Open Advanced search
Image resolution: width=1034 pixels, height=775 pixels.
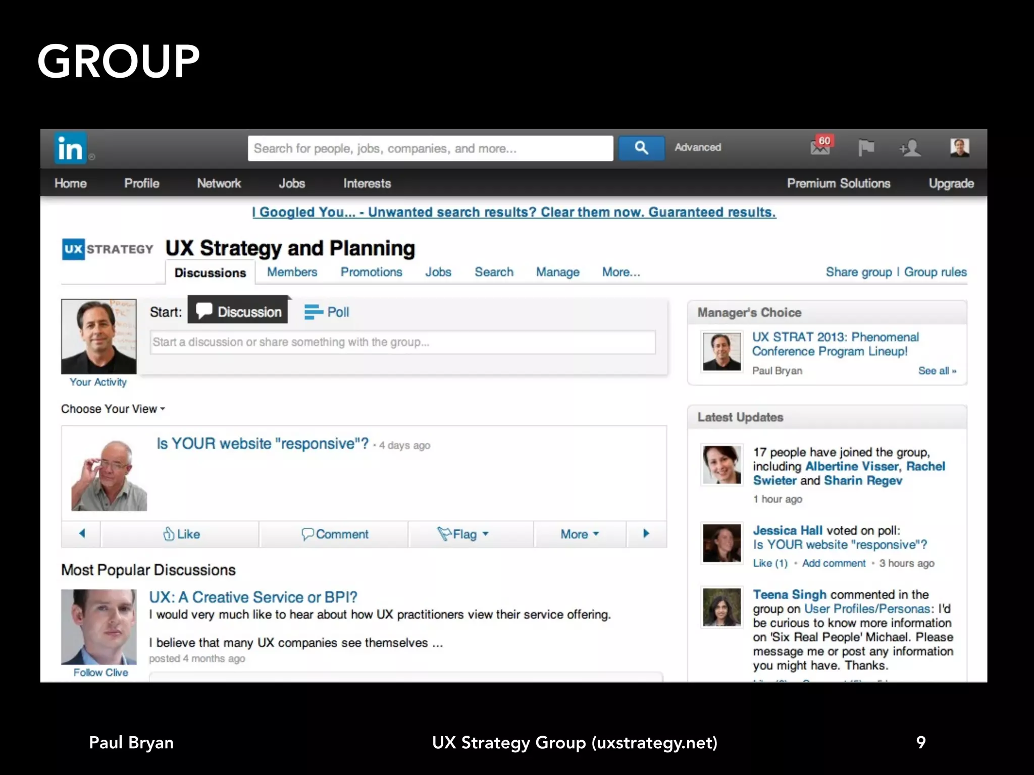tap(698, 147)
